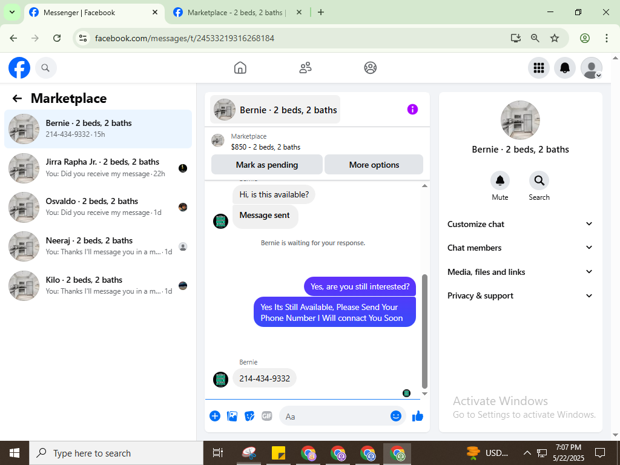Click the browser back arrow
The width and height of the screenshot is (620, 465).
click(x=13, y=38)
